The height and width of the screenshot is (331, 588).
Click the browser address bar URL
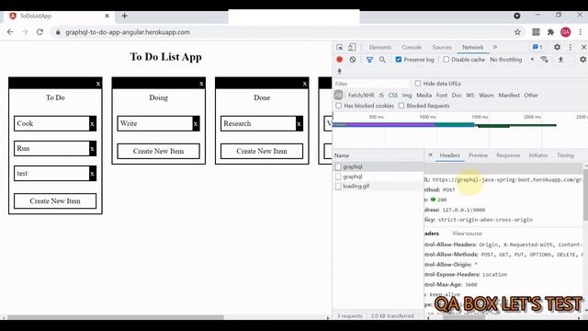tap(128, 32)
